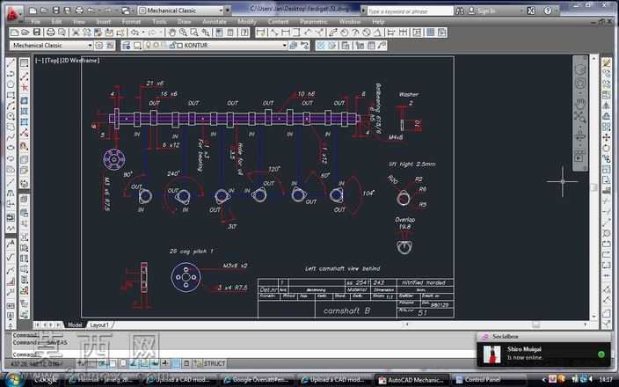Open the File menu
Viewport: 619px width, 387px height.
pos(35,22)
